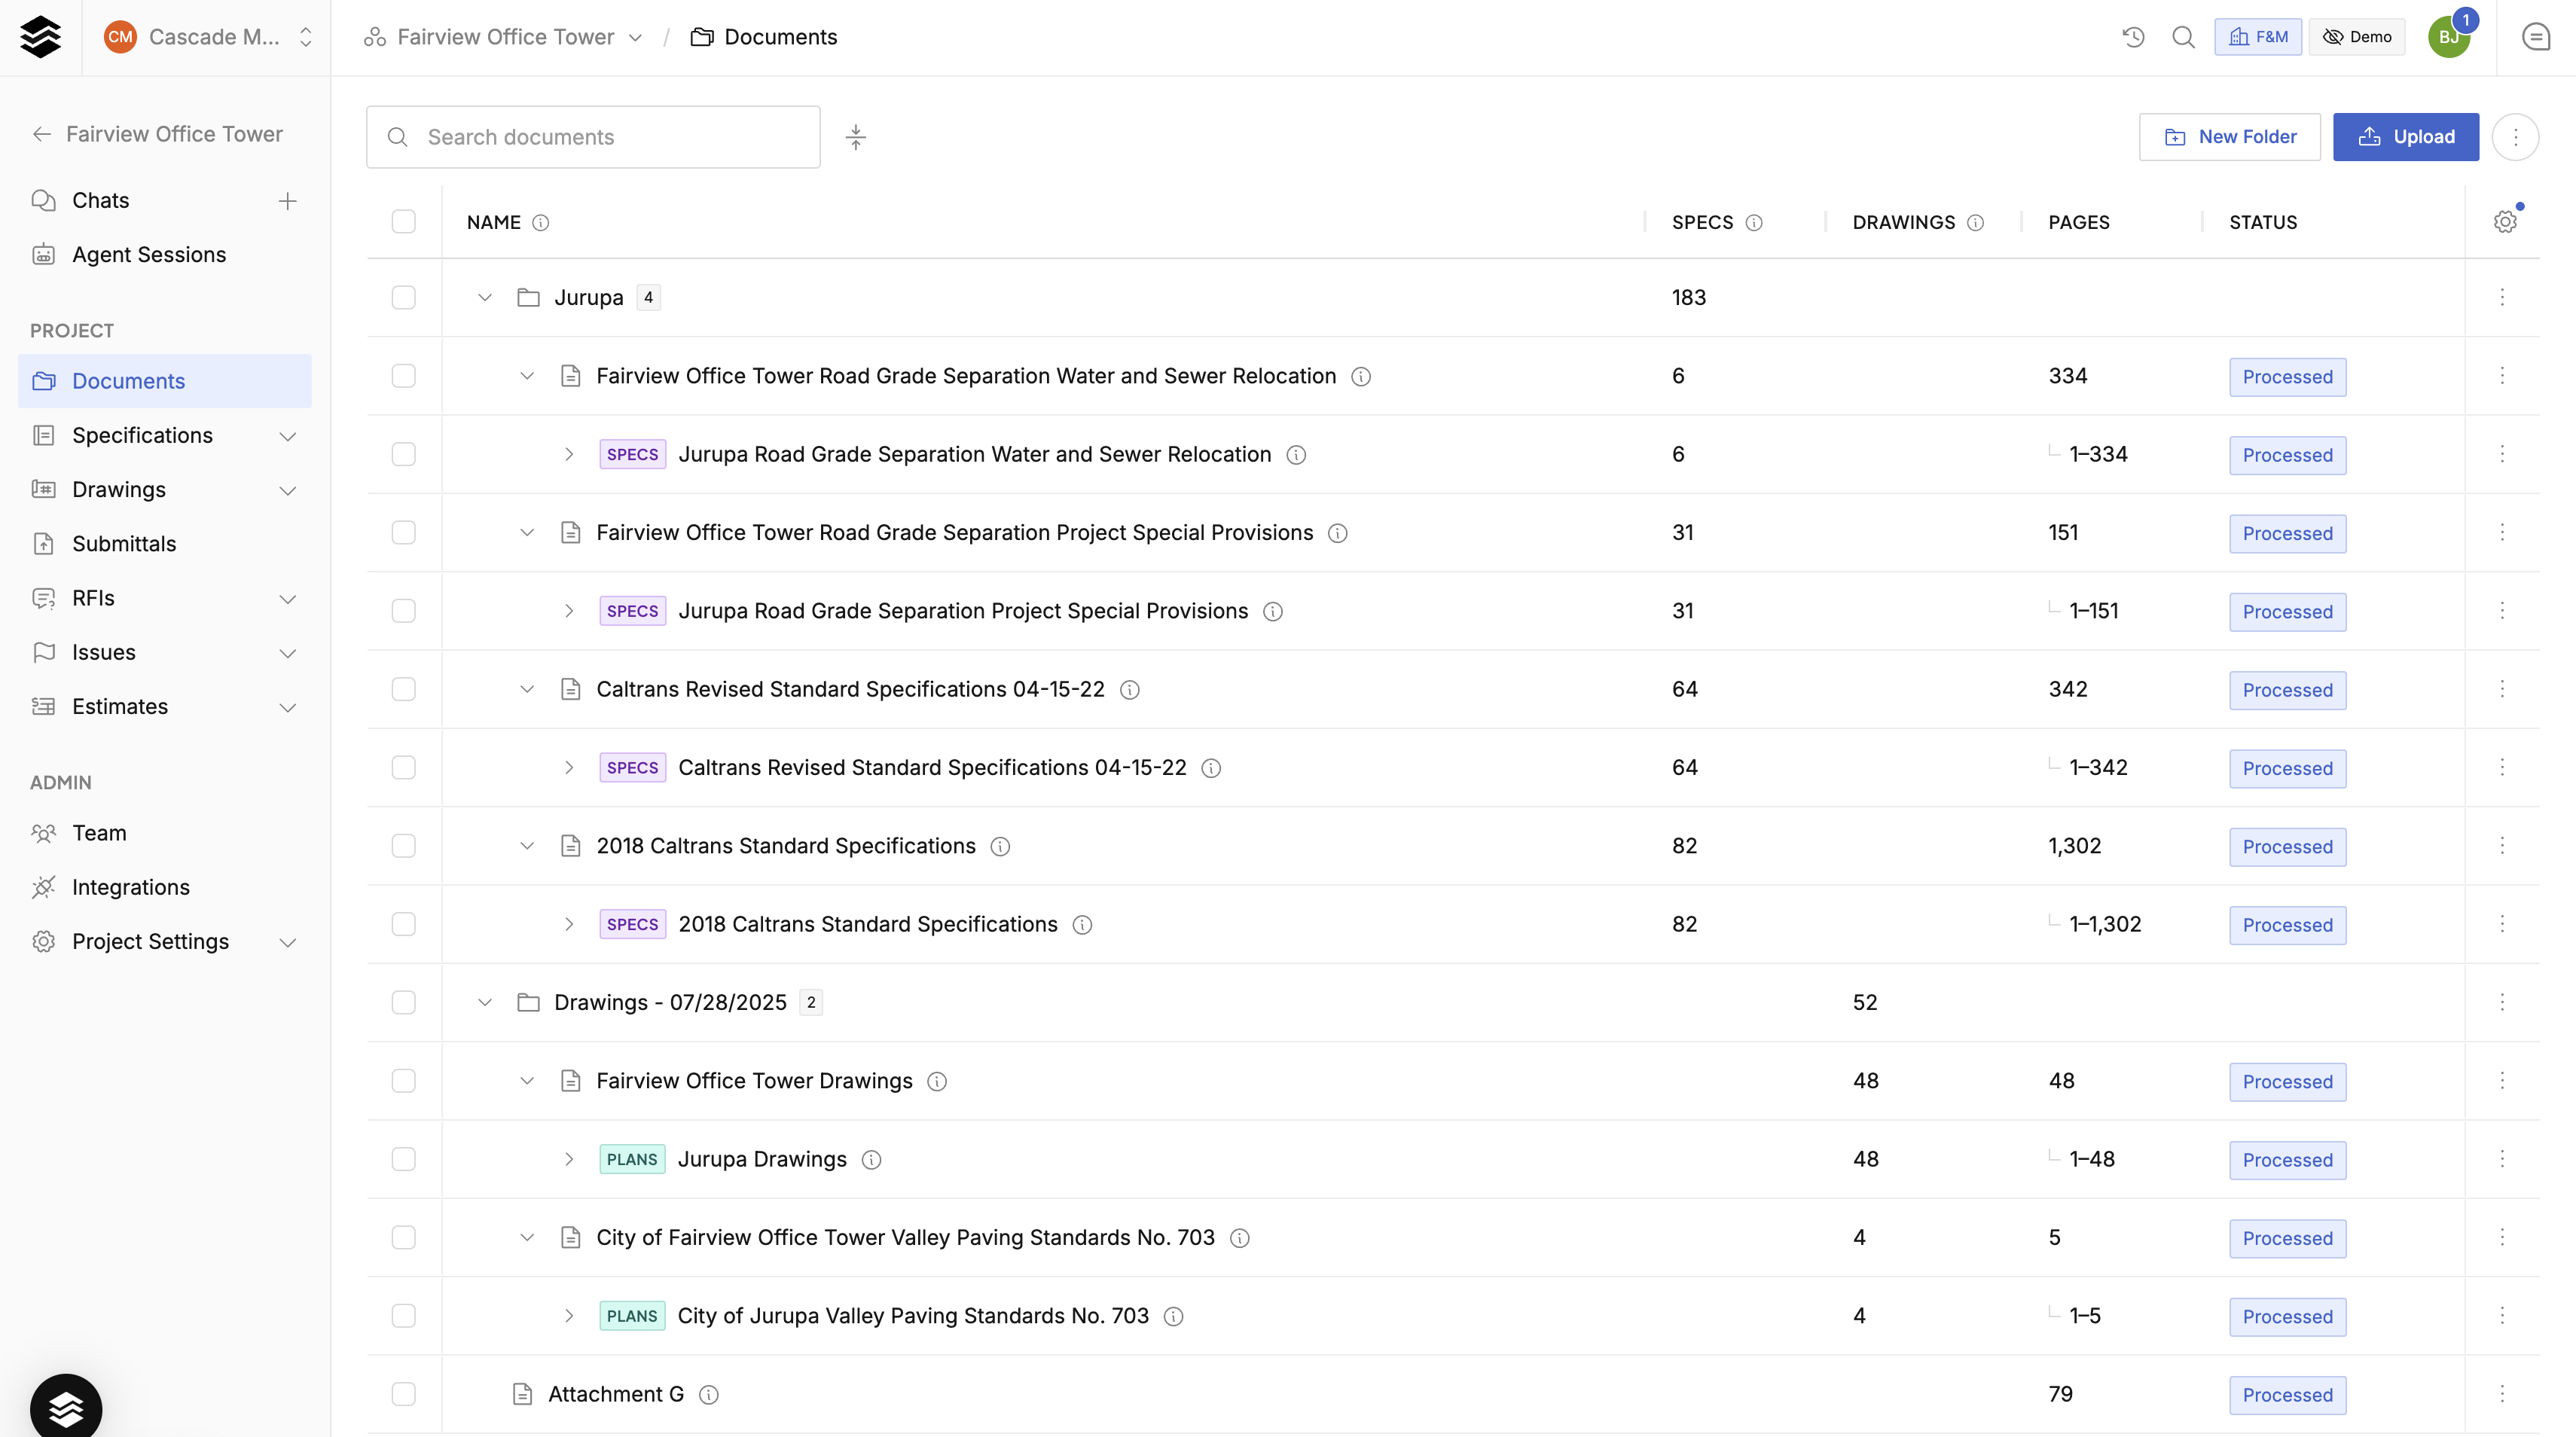Screen dimensions: 2576x1437
Task: Open the more options menu beside Upload
Action: pos(2515,137)
